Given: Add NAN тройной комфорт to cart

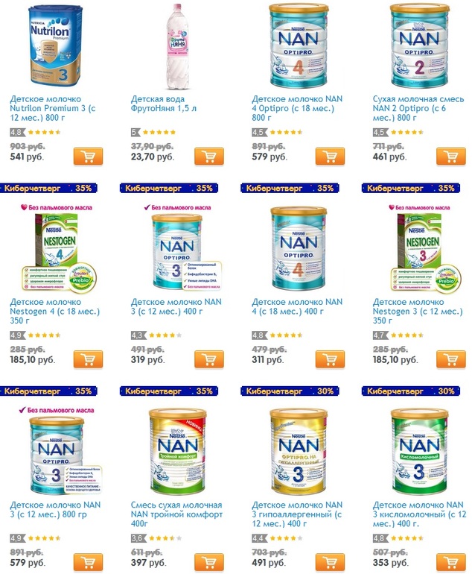Looking at the screenshot, I should 209,563.
